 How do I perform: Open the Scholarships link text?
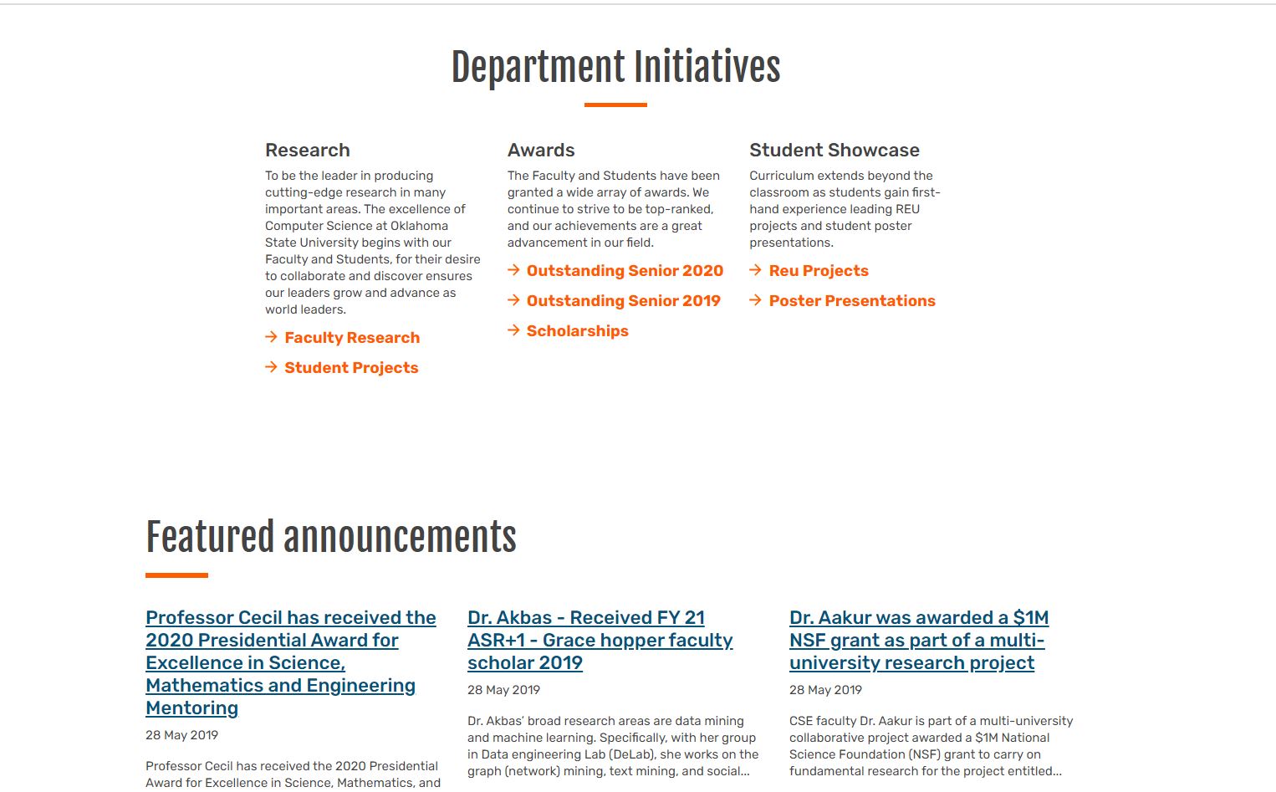coord(577,331)
